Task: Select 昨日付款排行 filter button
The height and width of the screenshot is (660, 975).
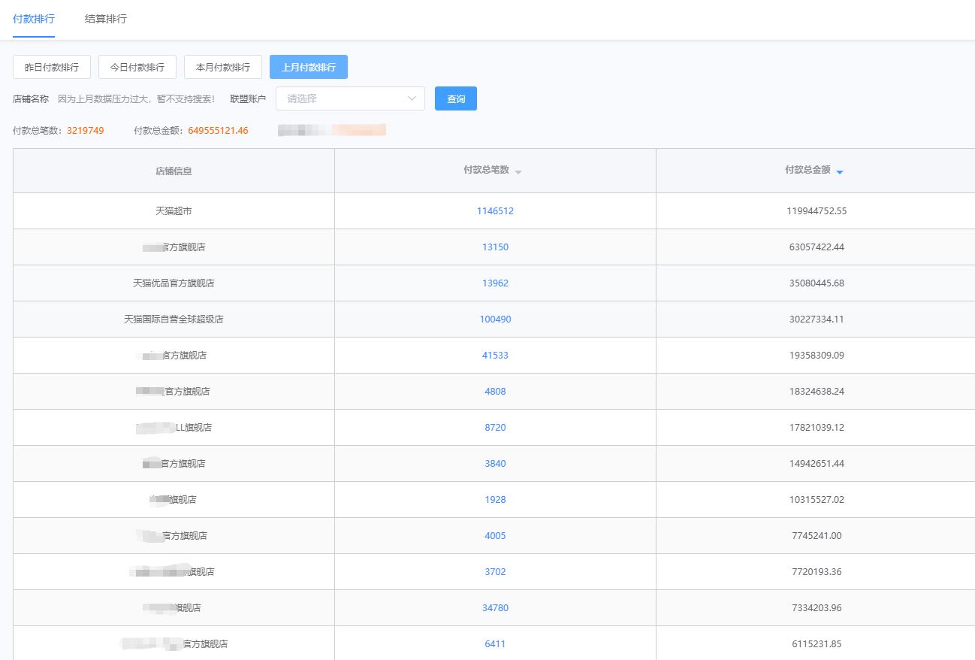Action: tap(52, 67)
